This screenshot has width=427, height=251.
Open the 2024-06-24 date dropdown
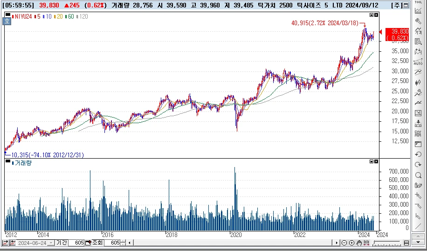point(51,243)
